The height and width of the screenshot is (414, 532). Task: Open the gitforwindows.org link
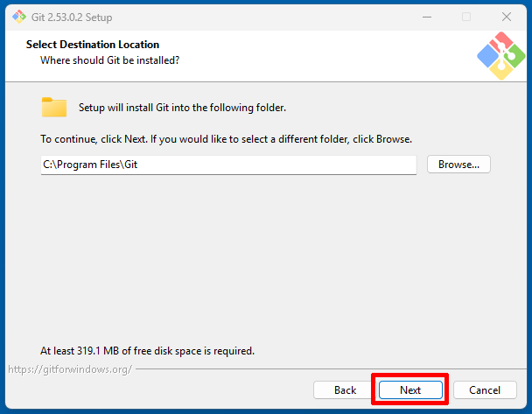(70, 369)
